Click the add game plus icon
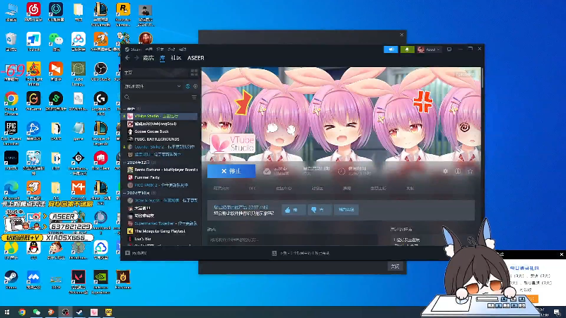Image resolution: width=566 pixels, height=318 pixels. (x=127, y=253)
